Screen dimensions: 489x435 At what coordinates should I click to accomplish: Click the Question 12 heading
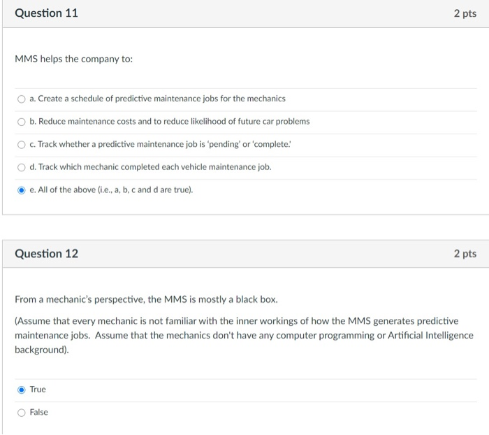click(47, 254)
